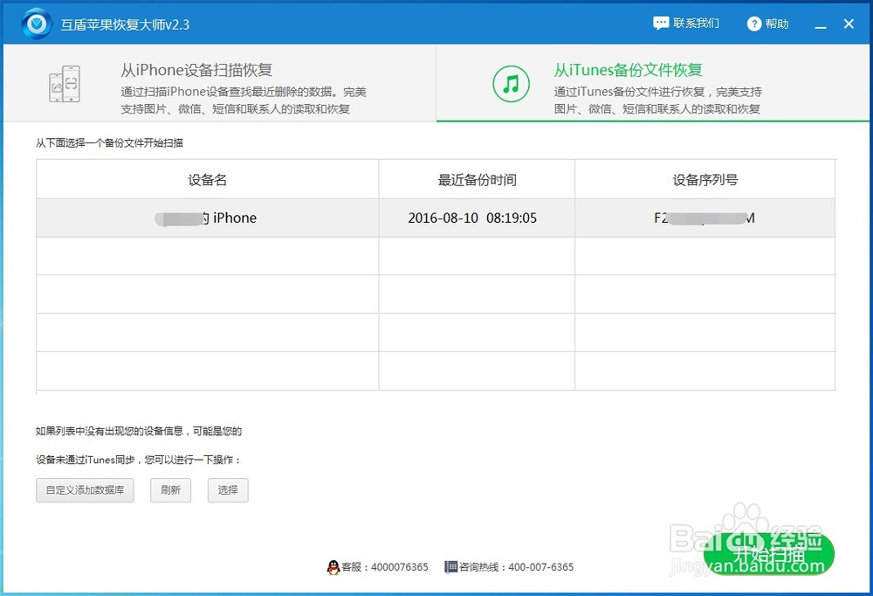The height and width of the screenshot is (596, 873).
Task: Click the QQ penguin customer service icon
Action: tap(333, 567)
